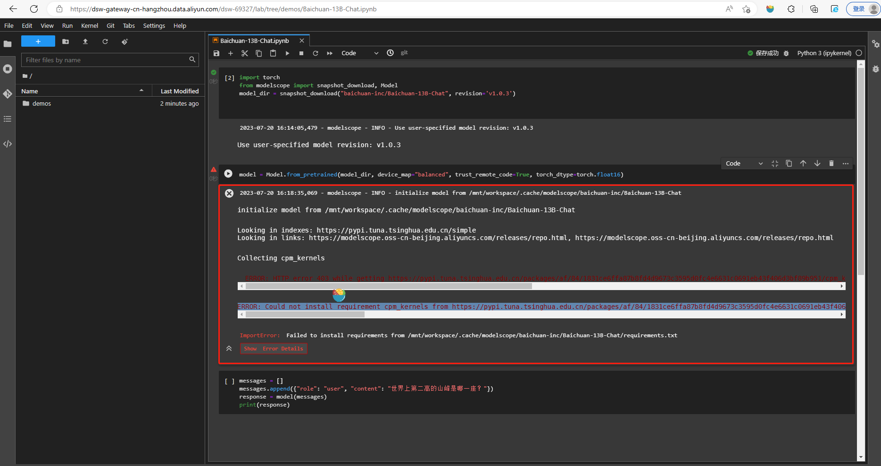Move the selected cell down

817,163
